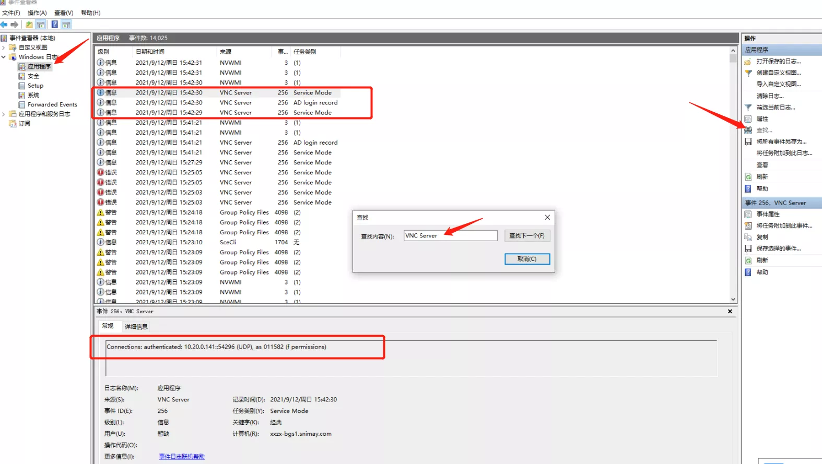Switch to the 详细信息 tab

click(136, 327)
